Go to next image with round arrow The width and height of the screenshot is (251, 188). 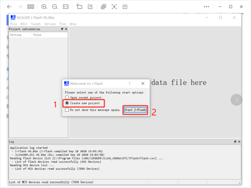pyautogui.click(x=236, y=100)
